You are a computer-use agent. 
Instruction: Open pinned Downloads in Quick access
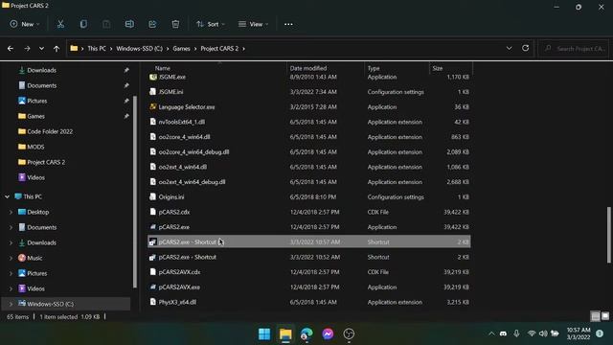tap(42, 70)
